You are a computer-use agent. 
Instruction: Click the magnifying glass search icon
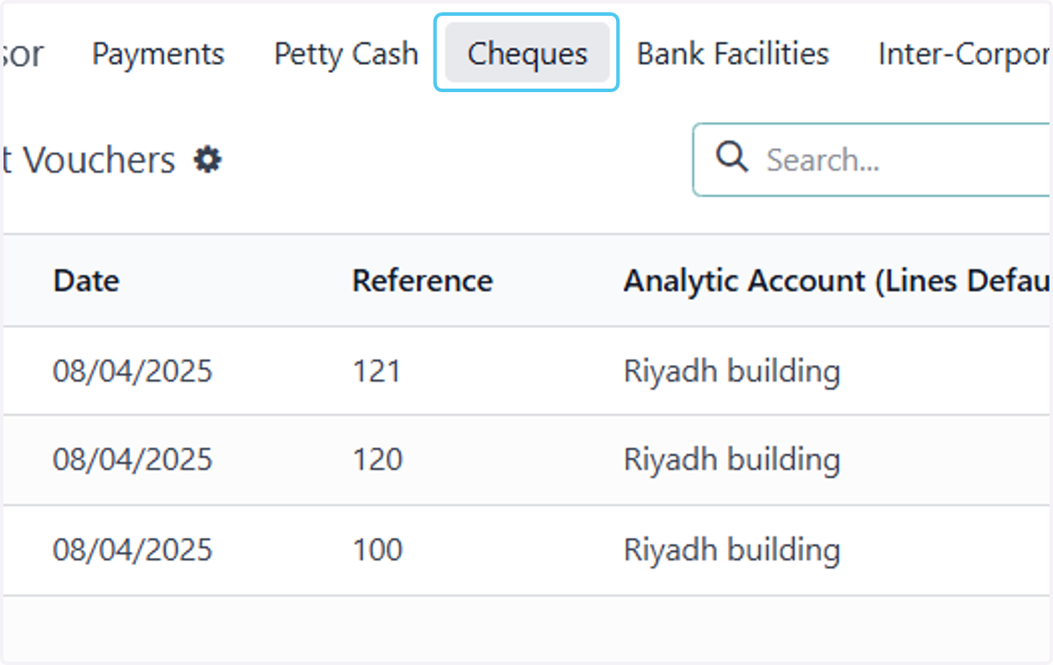(x=732, y=159)
